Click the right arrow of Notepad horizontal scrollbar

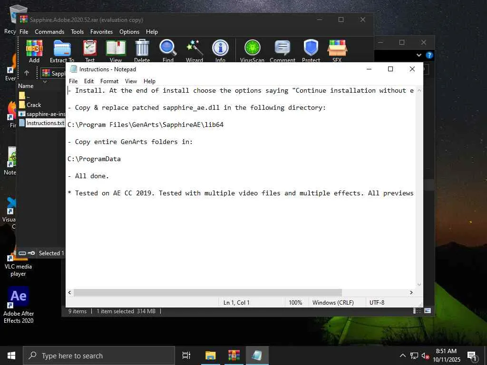coord(411,292)
